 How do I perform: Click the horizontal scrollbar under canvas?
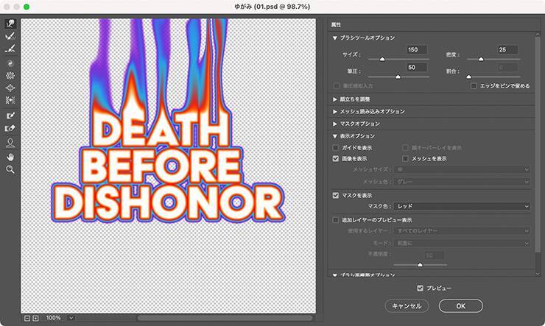225,318
